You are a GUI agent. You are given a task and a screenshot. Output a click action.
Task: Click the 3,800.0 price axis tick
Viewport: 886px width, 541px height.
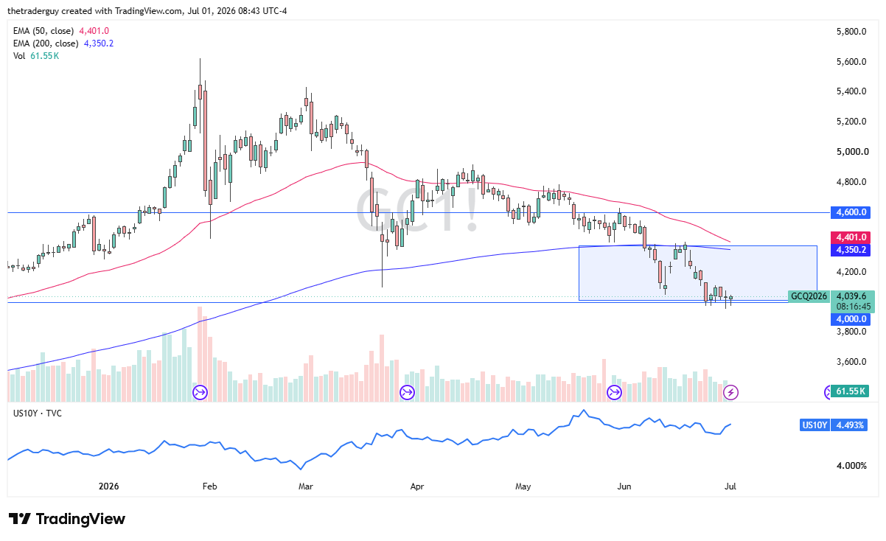pyautogui.click(x=851, y=332)
